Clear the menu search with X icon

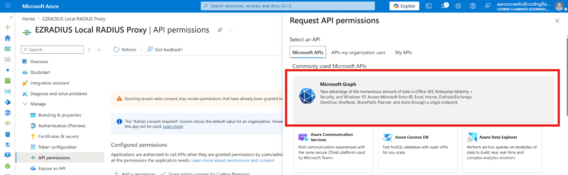point(89,49)
